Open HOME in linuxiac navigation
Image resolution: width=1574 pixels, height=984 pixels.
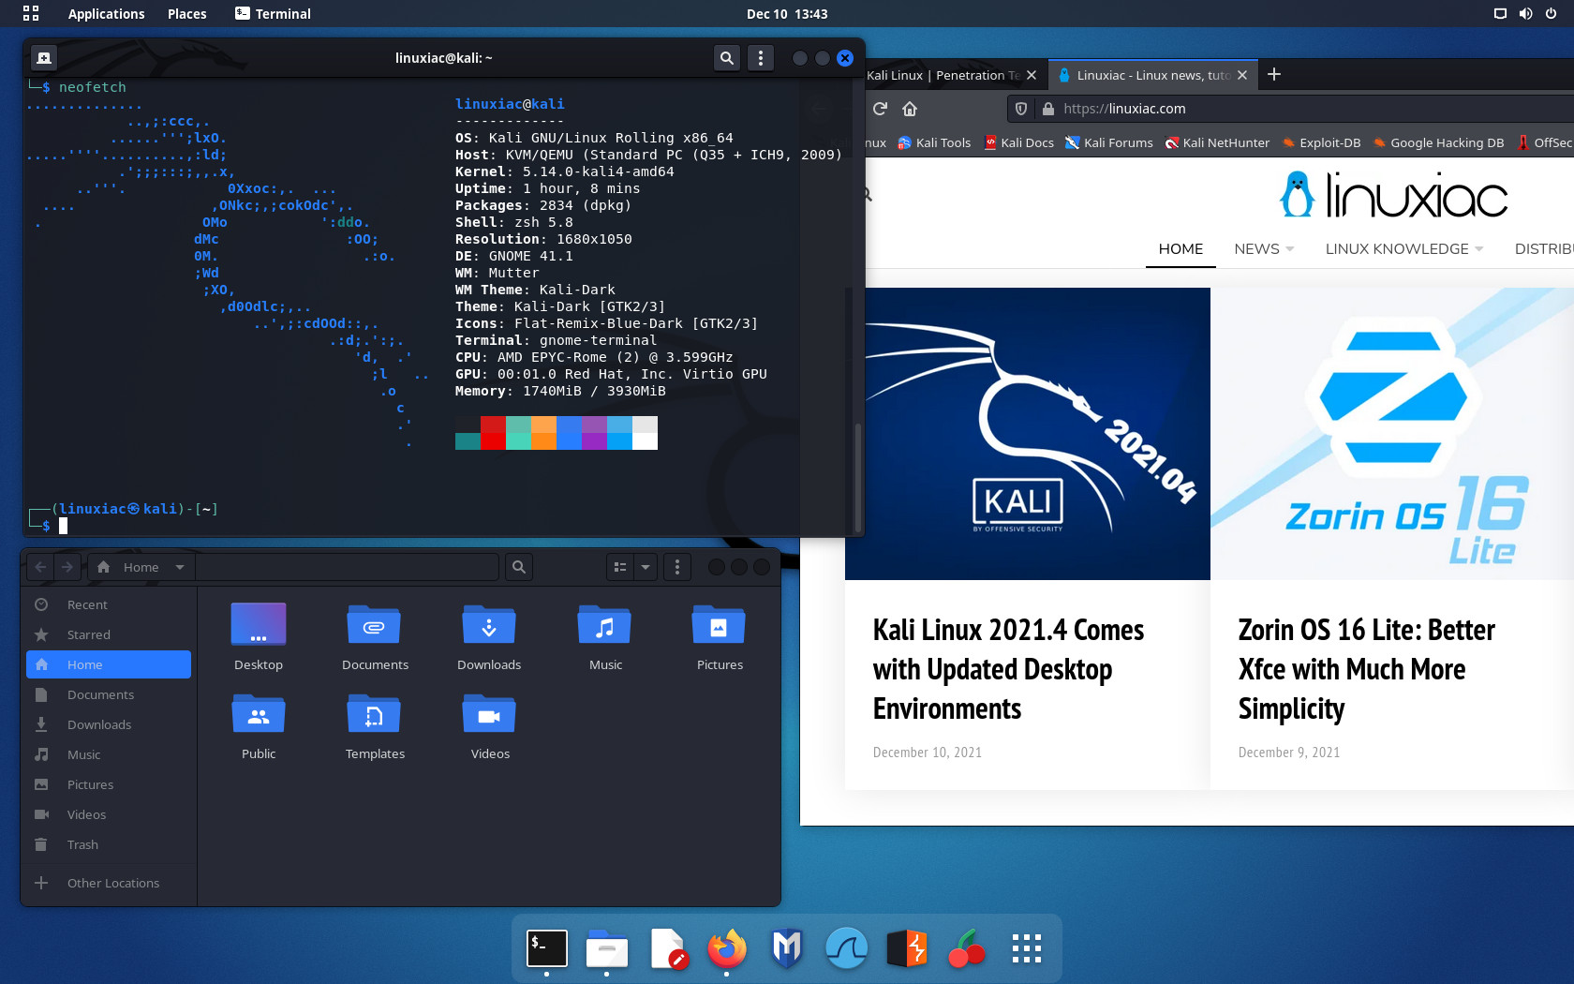coord(1180,248)
